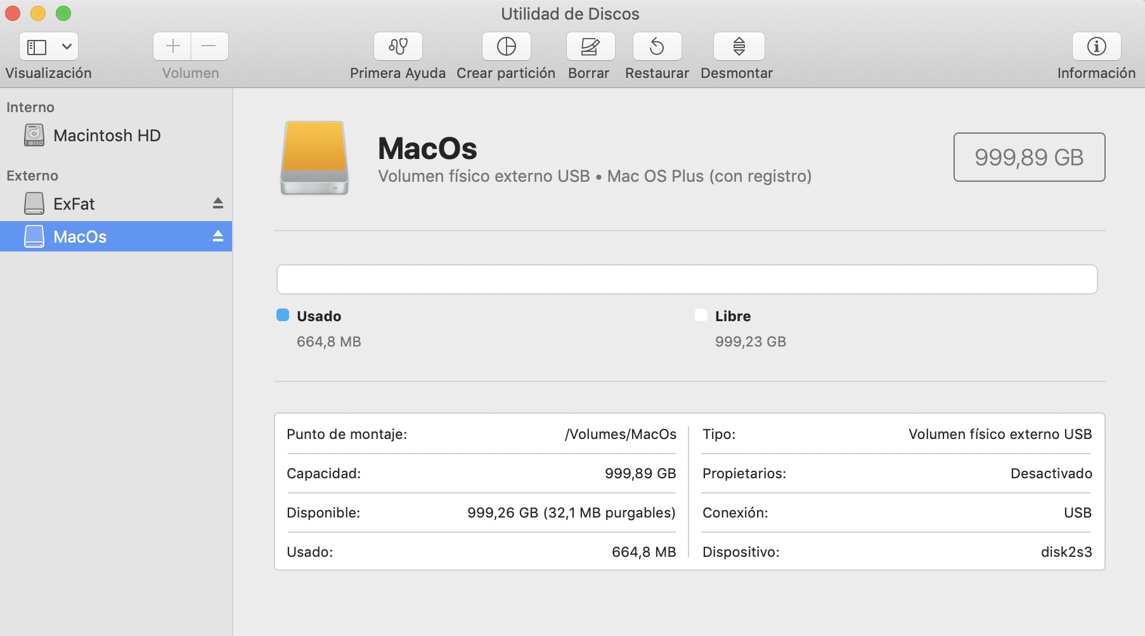Click the large yellow MacOs drive icon
Image resolution: width=1145 pixels, height=636 pixels.
coord(314,158)
